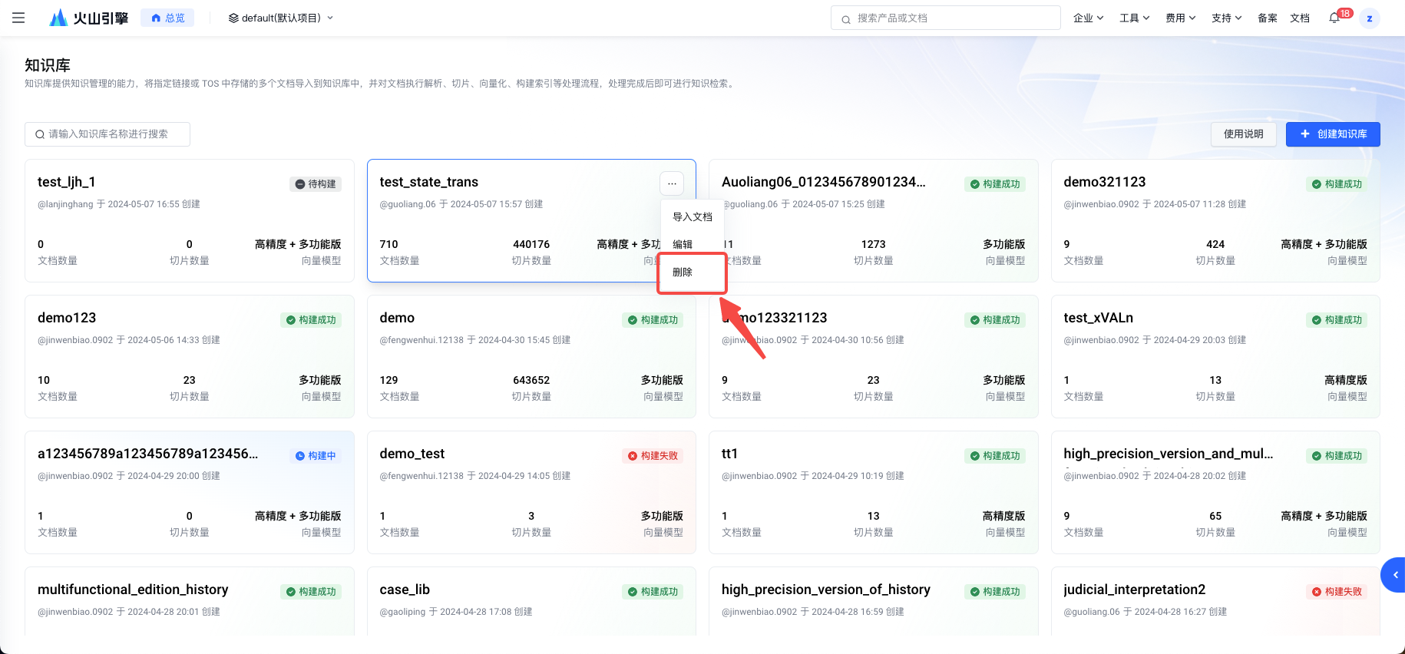Screen dimensions: 1405x654
Task: Click the 构建成功 badge on demo321123
Action: pos(1337,184)
